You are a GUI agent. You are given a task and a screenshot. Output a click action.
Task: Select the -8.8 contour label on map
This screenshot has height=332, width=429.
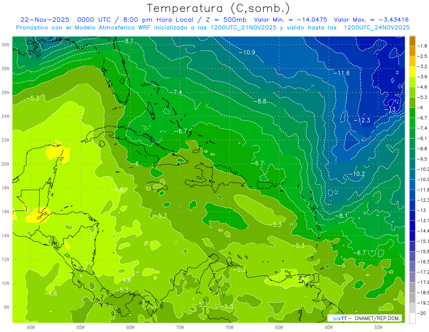point(260,101)
